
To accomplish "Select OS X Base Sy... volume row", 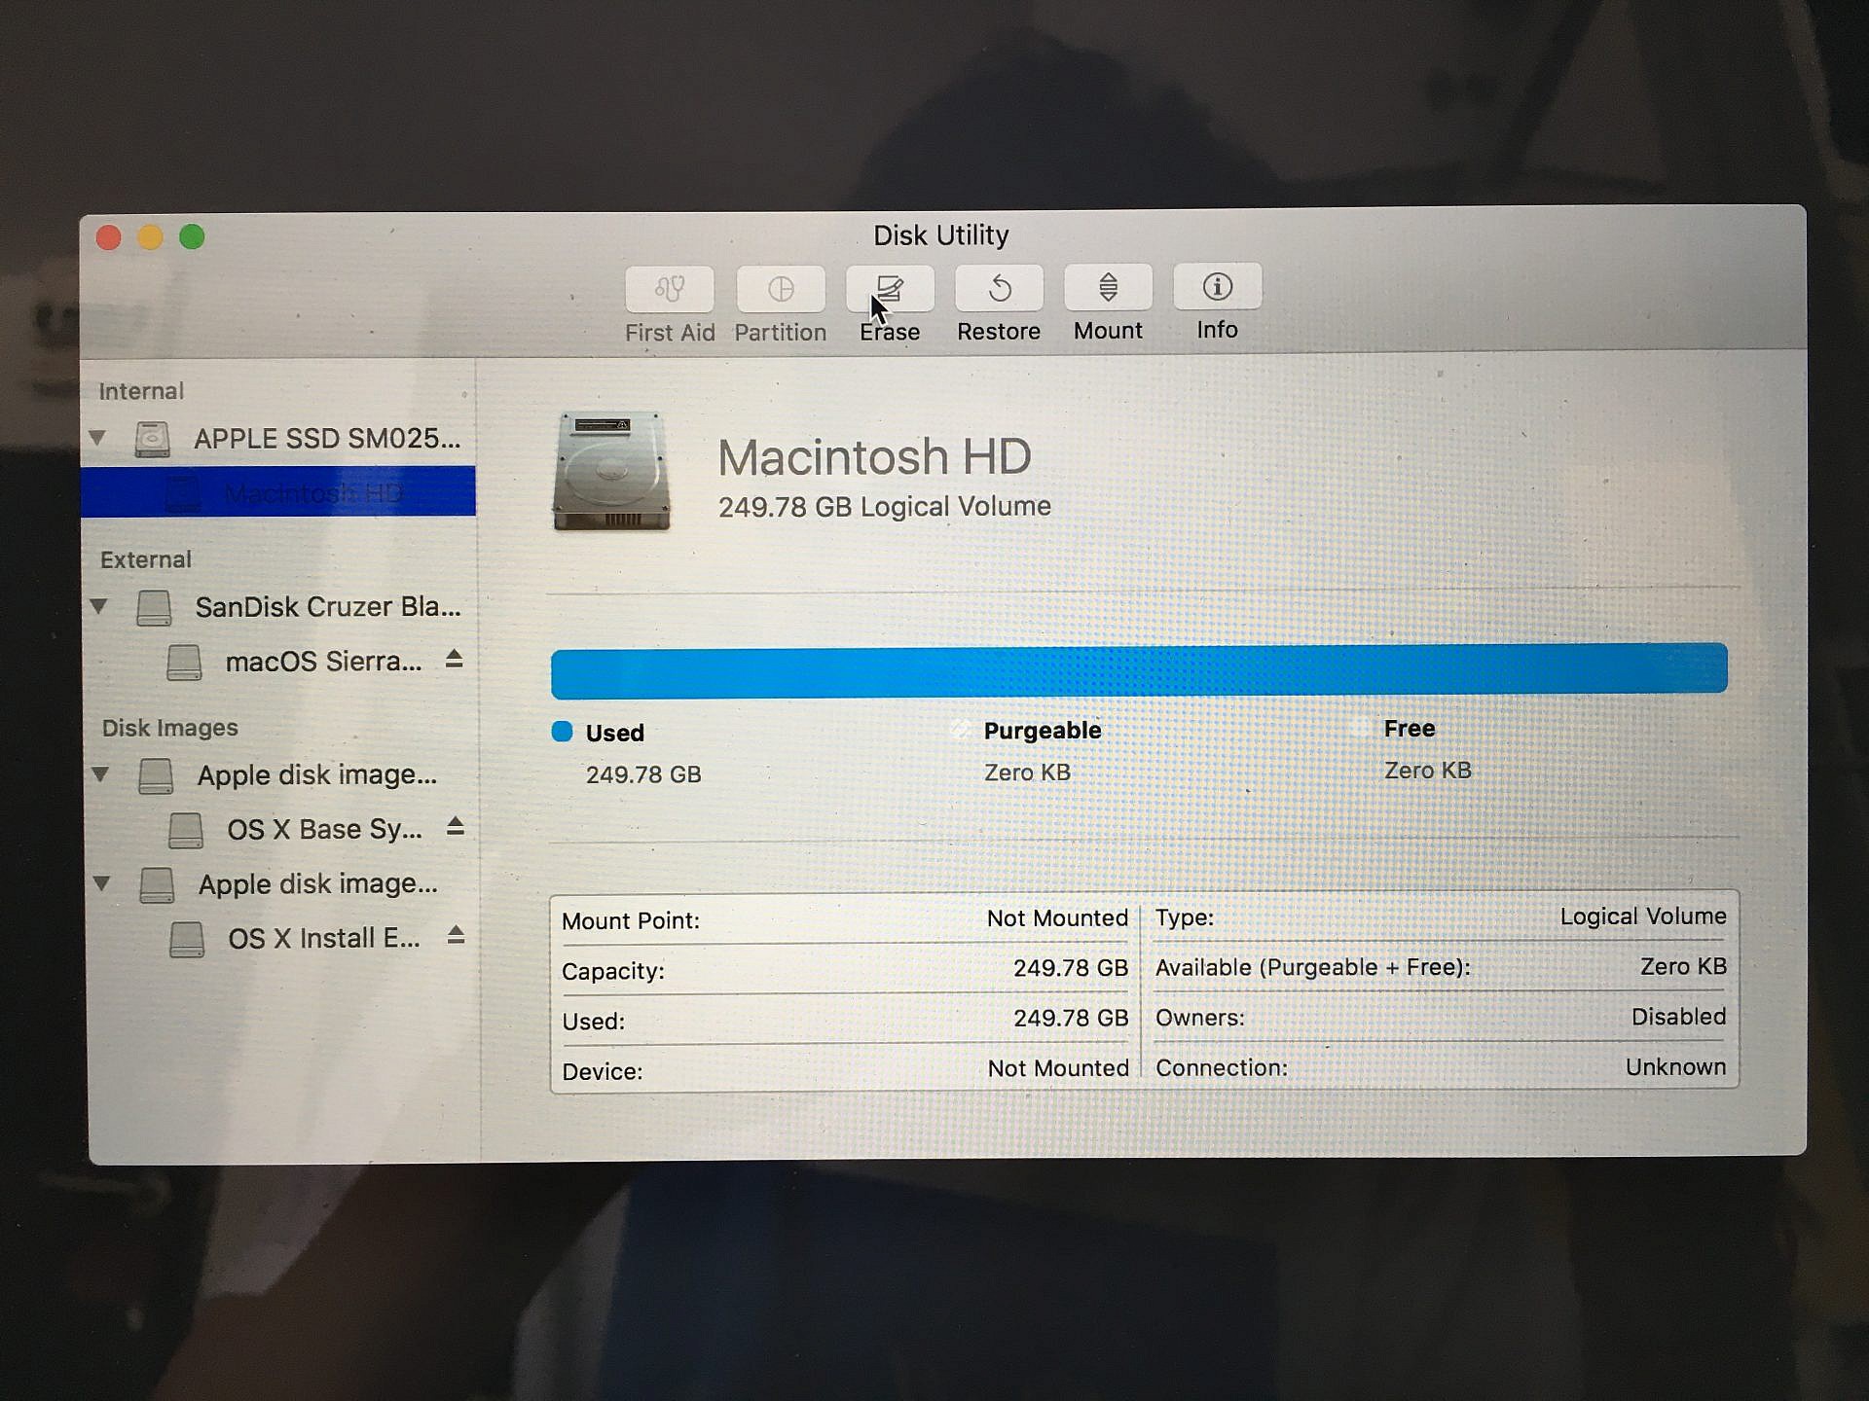I will coord(282,830).
